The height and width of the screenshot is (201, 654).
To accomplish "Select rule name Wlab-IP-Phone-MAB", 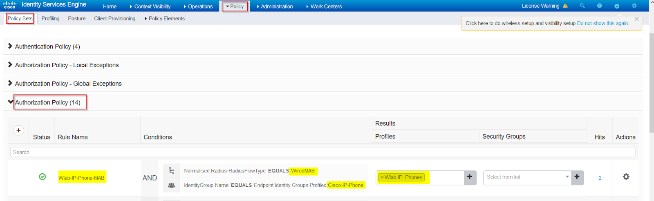I will [82, 178].
